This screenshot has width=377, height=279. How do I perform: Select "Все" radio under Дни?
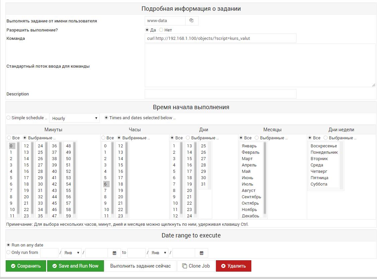tap(172, 138)
